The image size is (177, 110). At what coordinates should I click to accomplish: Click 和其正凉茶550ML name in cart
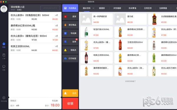pyautogui.click(x=20, y=46)
